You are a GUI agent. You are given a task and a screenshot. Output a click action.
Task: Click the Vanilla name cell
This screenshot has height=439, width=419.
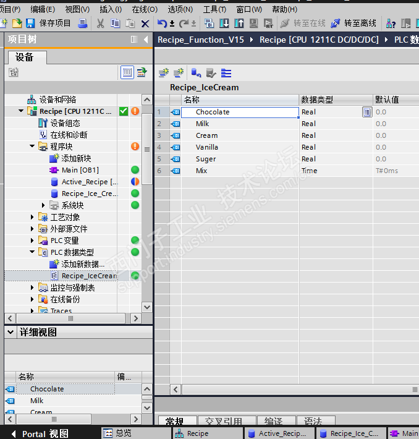[240, 147]
